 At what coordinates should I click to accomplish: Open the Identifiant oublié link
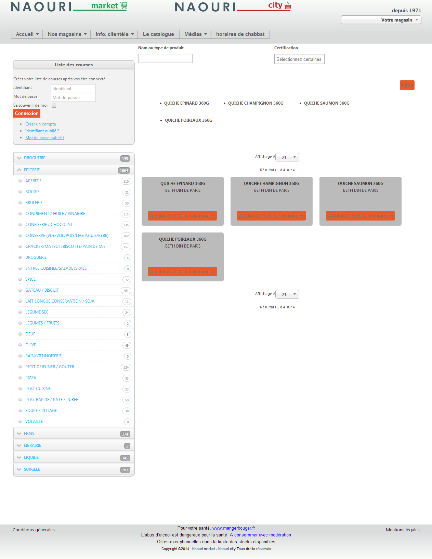tap(42, 131)
